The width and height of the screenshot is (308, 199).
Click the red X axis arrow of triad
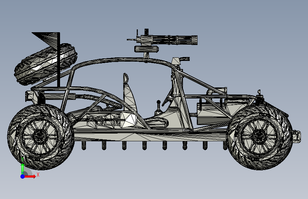(x=30, y=176)
